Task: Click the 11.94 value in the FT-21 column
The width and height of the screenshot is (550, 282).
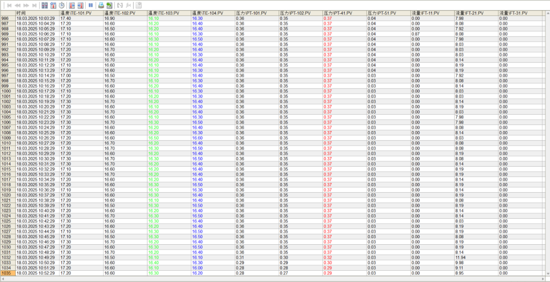Action: click(x=460, y=258)
